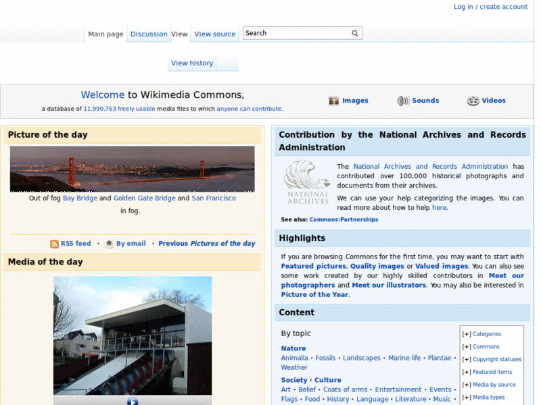Follow the anyone can contribute link
The width and height of the screenshot is (541, 405).
pos(249,109)
